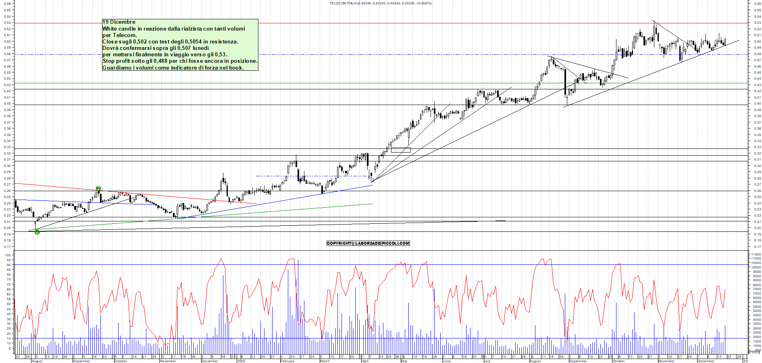Click the June label on the time axis
The width and height of the screenshot is (762, 363).
tap(446, 361)
